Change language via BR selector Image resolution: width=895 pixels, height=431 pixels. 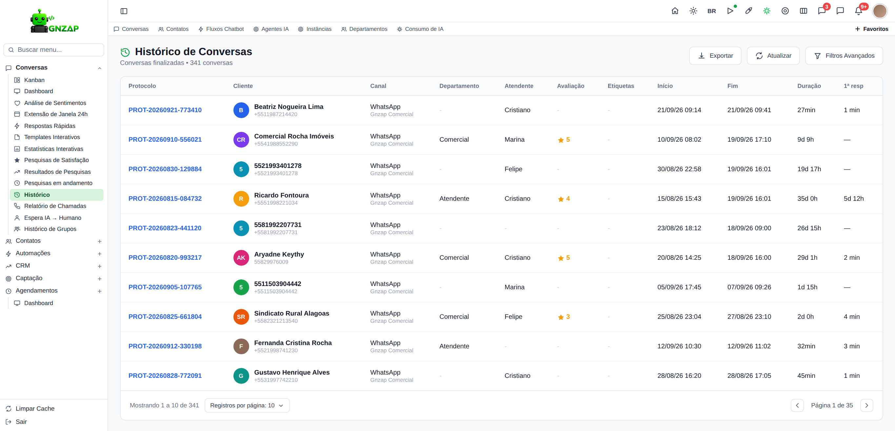(x=711, y=11)
